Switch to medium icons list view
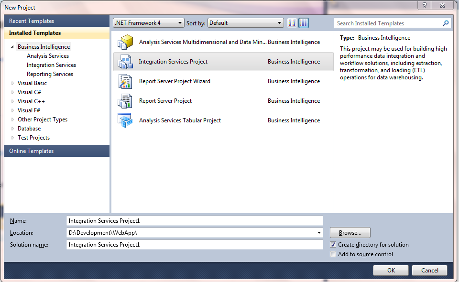The image size is (459, 282). [x=304, y=23]
